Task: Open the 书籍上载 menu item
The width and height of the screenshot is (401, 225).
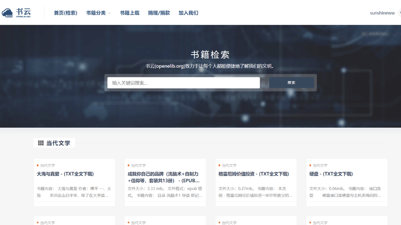Action: [130, 13]
